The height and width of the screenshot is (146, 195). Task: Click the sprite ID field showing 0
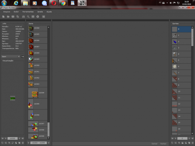[x=182, y=138]
